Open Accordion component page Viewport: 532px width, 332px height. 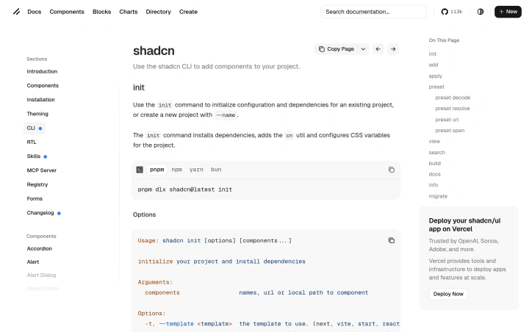pos(40,248)
